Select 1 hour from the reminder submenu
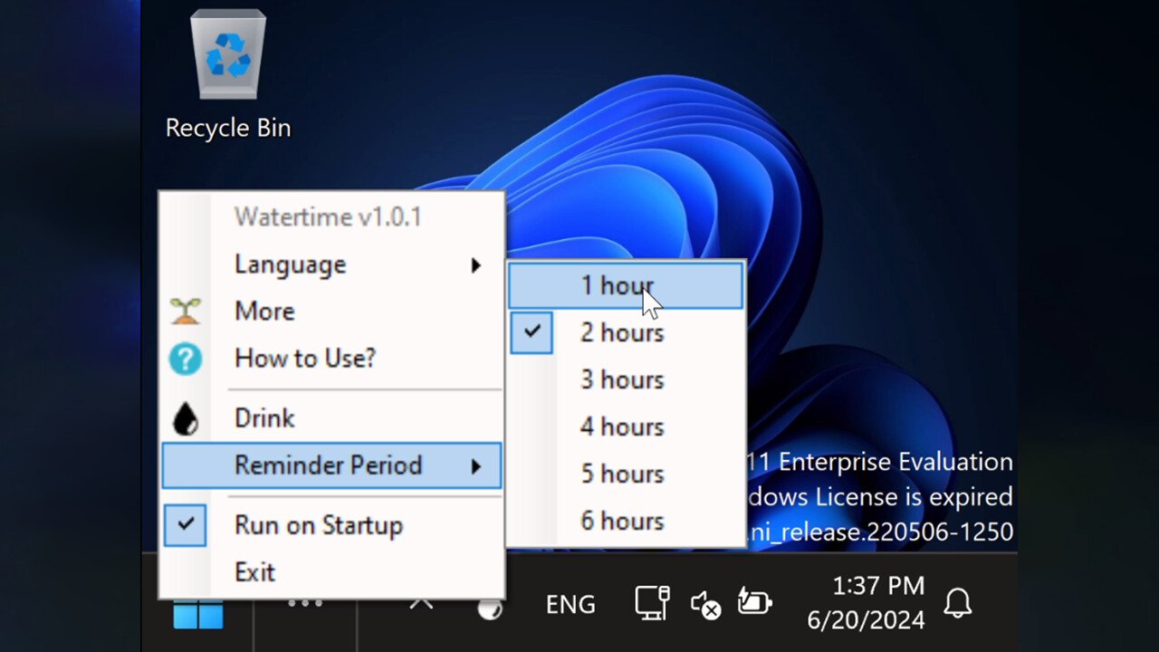 (x=618, y=284)
